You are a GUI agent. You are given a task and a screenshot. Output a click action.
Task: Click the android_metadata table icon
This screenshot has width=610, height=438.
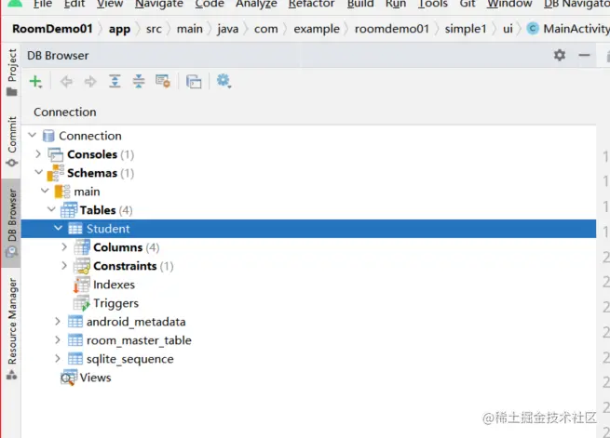coord(75,322)
